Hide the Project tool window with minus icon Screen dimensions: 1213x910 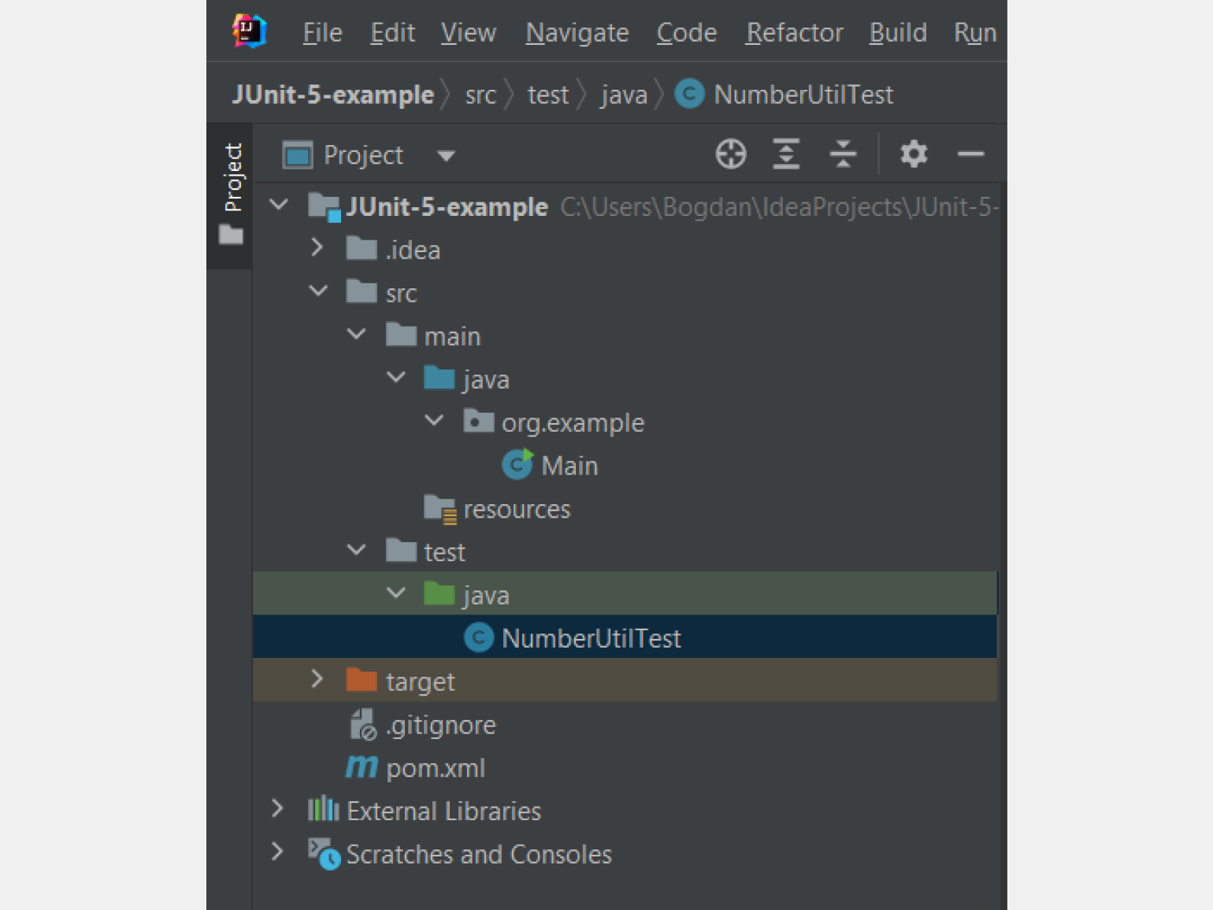(x=970, y=154)
